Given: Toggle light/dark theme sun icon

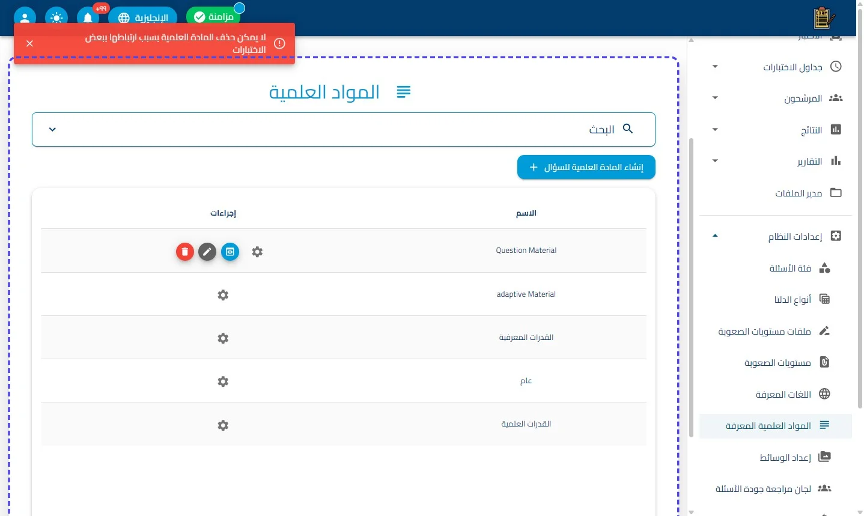Looking at the screenshot, I should 56,17.
